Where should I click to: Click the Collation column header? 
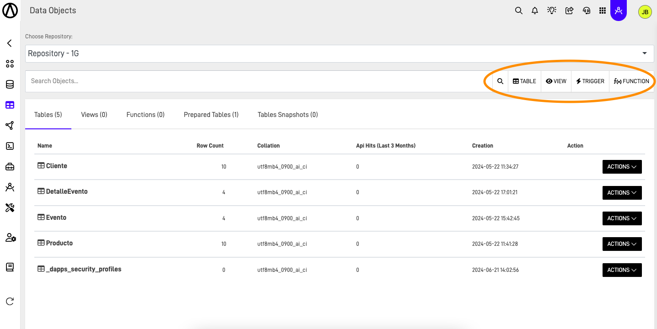269,146
